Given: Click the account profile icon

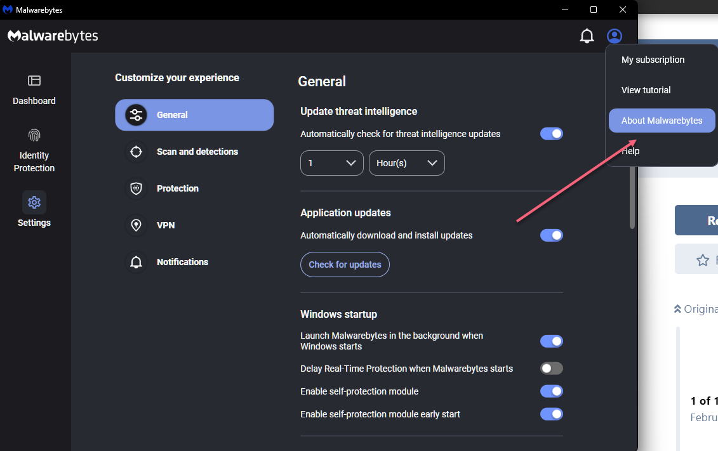Looking at the screenshot, I should tap(615, 36).
